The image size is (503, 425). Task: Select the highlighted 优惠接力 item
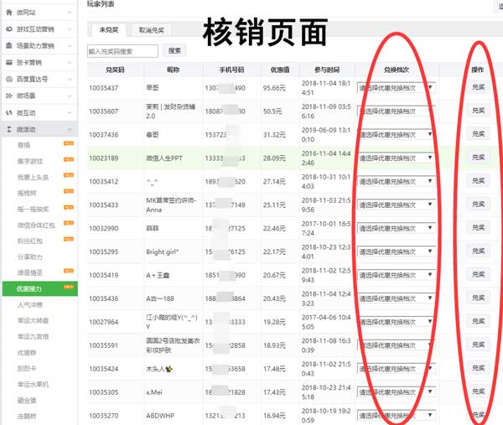coord(39,288)
